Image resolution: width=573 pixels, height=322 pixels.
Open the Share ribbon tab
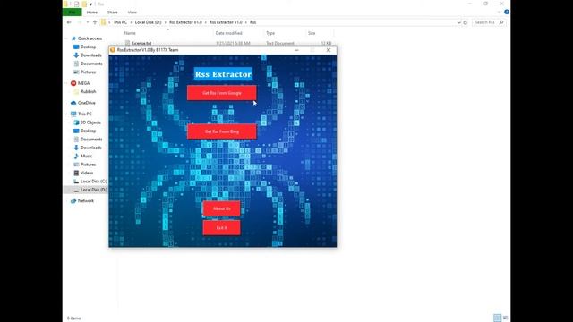tap(112, 12)
